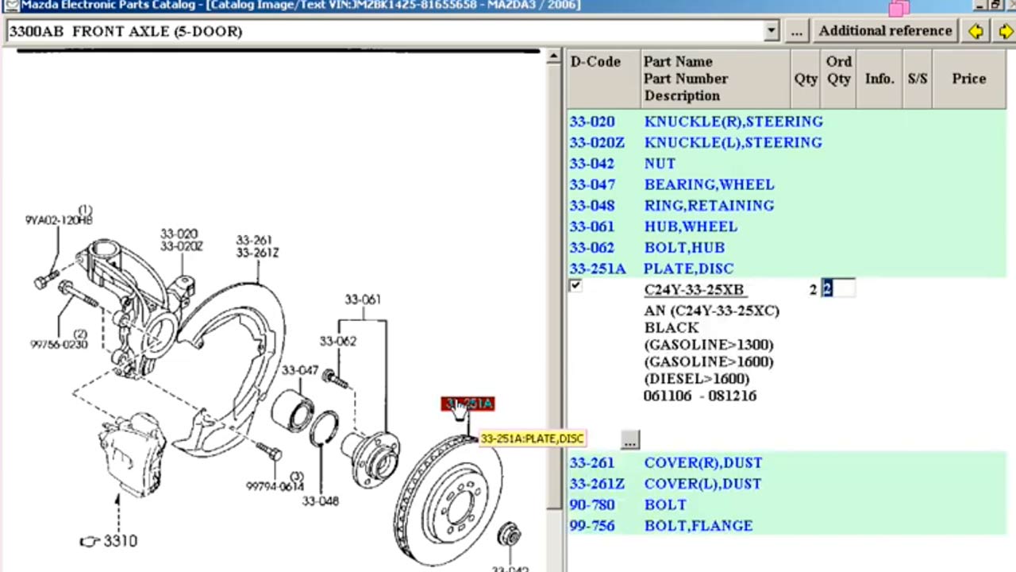Click the 33-062 label in the diagram
The image size is (1016, 572).
coord(338,341)
